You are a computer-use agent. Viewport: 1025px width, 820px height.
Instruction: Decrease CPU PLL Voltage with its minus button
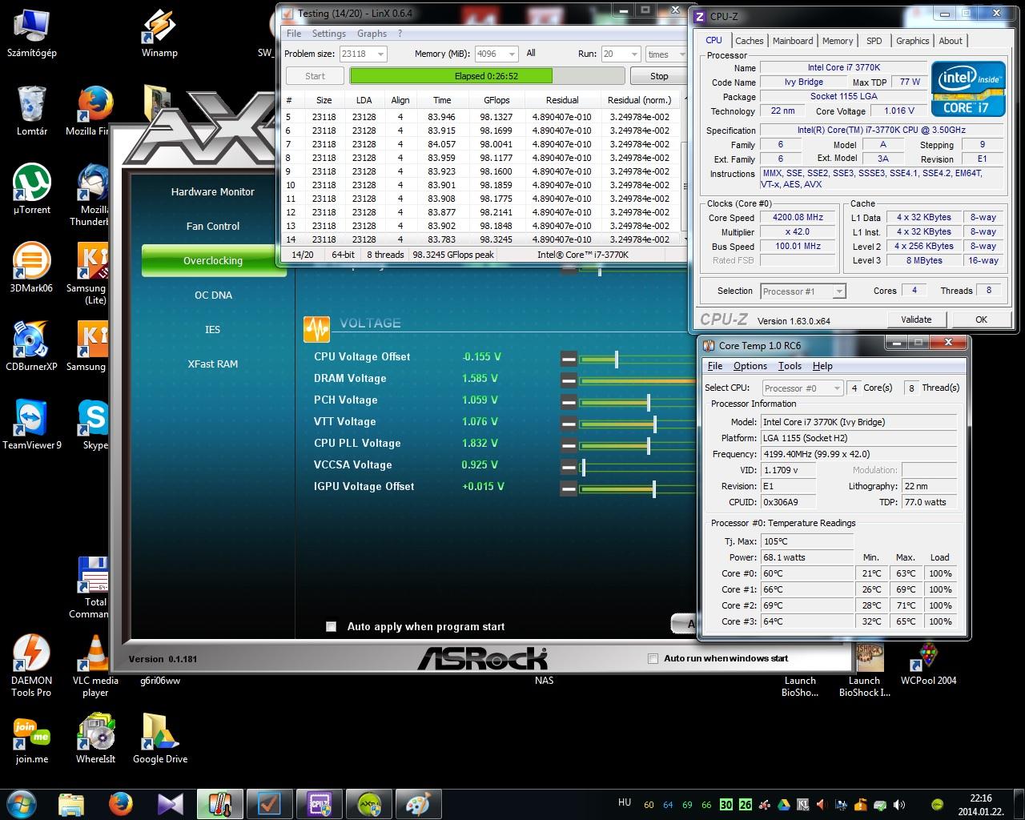569,446
